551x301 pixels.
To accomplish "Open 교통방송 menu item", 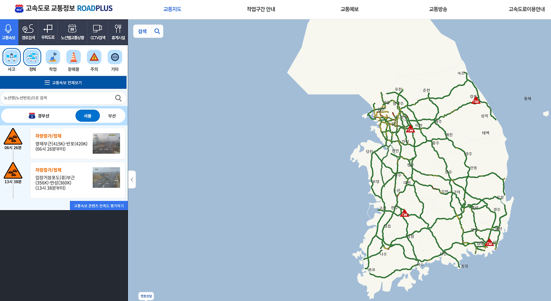I will (x=438, y=9).
